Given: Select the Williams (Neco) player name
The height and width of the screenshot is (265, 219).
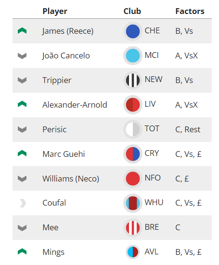Looking at the screenshot, I should [x=71, y=179].
